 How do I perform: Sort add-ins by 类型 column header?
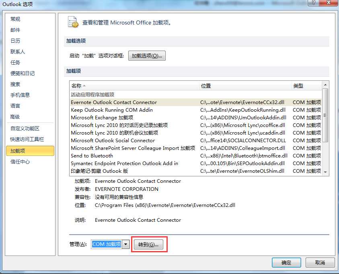coord(306,86)
